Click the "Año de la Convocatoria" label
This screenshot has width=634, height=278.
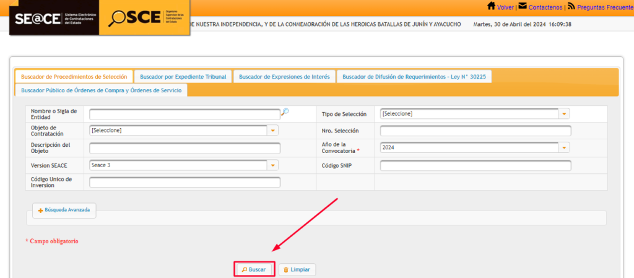[x=341, y=147]
